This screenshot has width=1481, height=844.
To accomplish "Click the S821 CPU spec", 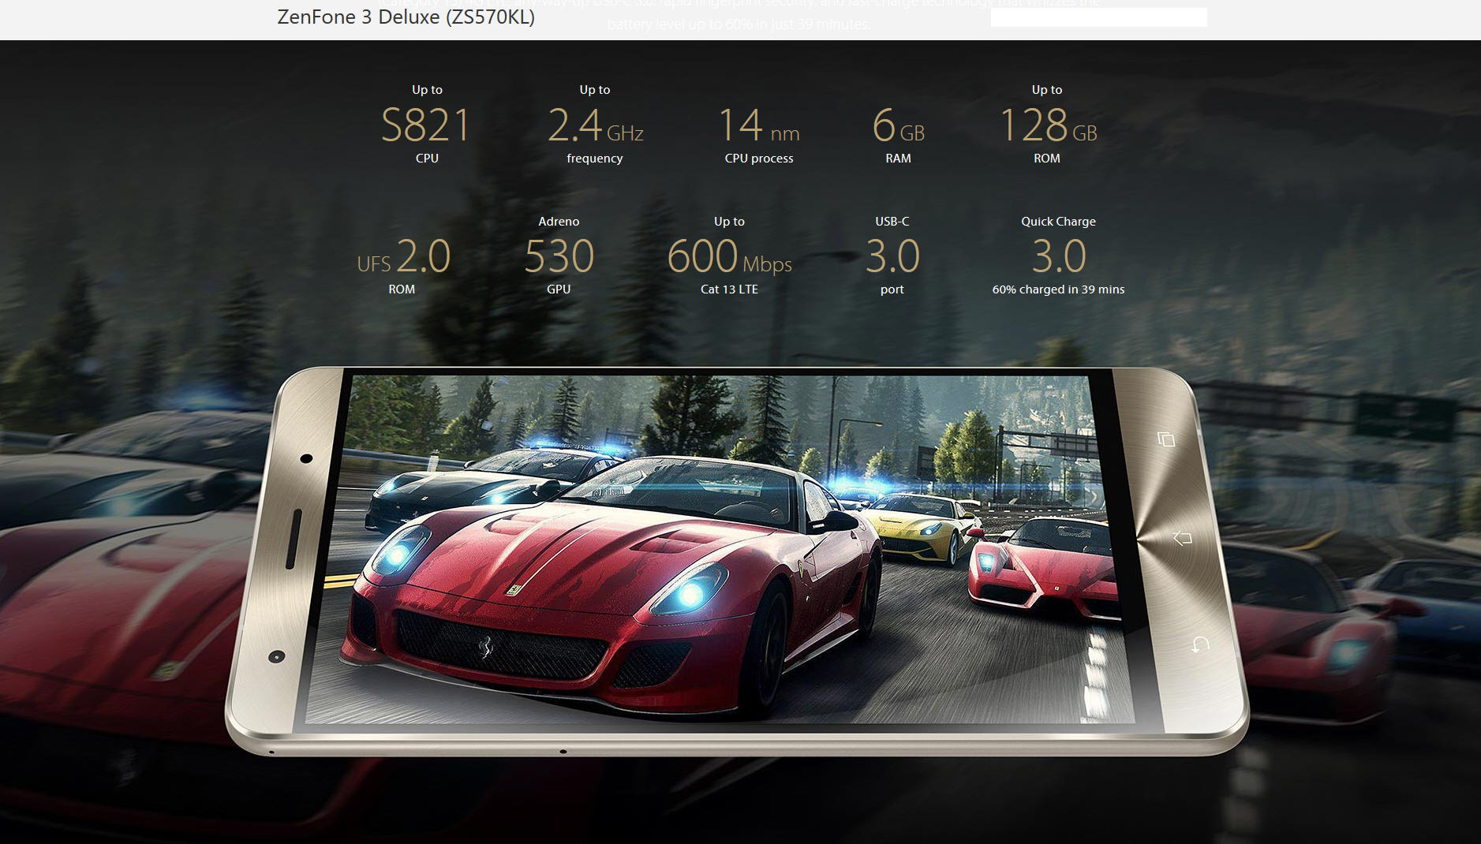I will tap(426, 125).
